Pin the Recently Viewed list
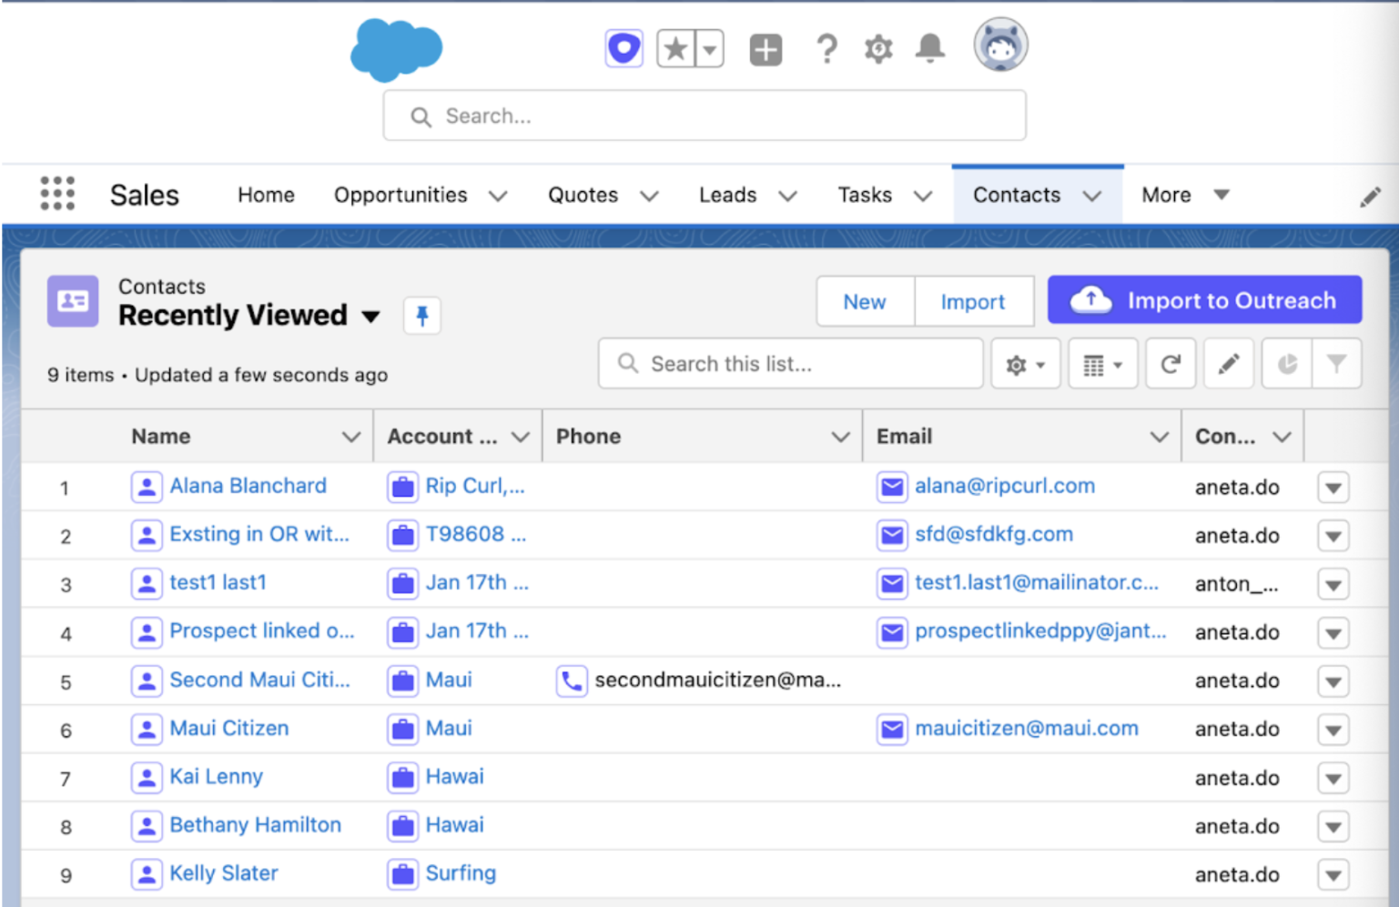Viewport: 1399px width, 907px height. 421,316
